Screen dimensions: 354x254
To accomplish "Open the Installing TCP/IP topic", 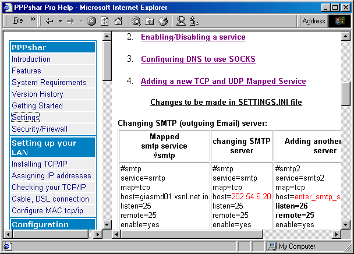I will pyautogui.click(x=39, y=164).
